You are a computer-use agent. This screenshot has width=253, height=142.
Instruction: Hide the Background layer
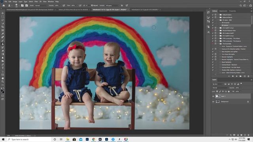tap(213, 102)
